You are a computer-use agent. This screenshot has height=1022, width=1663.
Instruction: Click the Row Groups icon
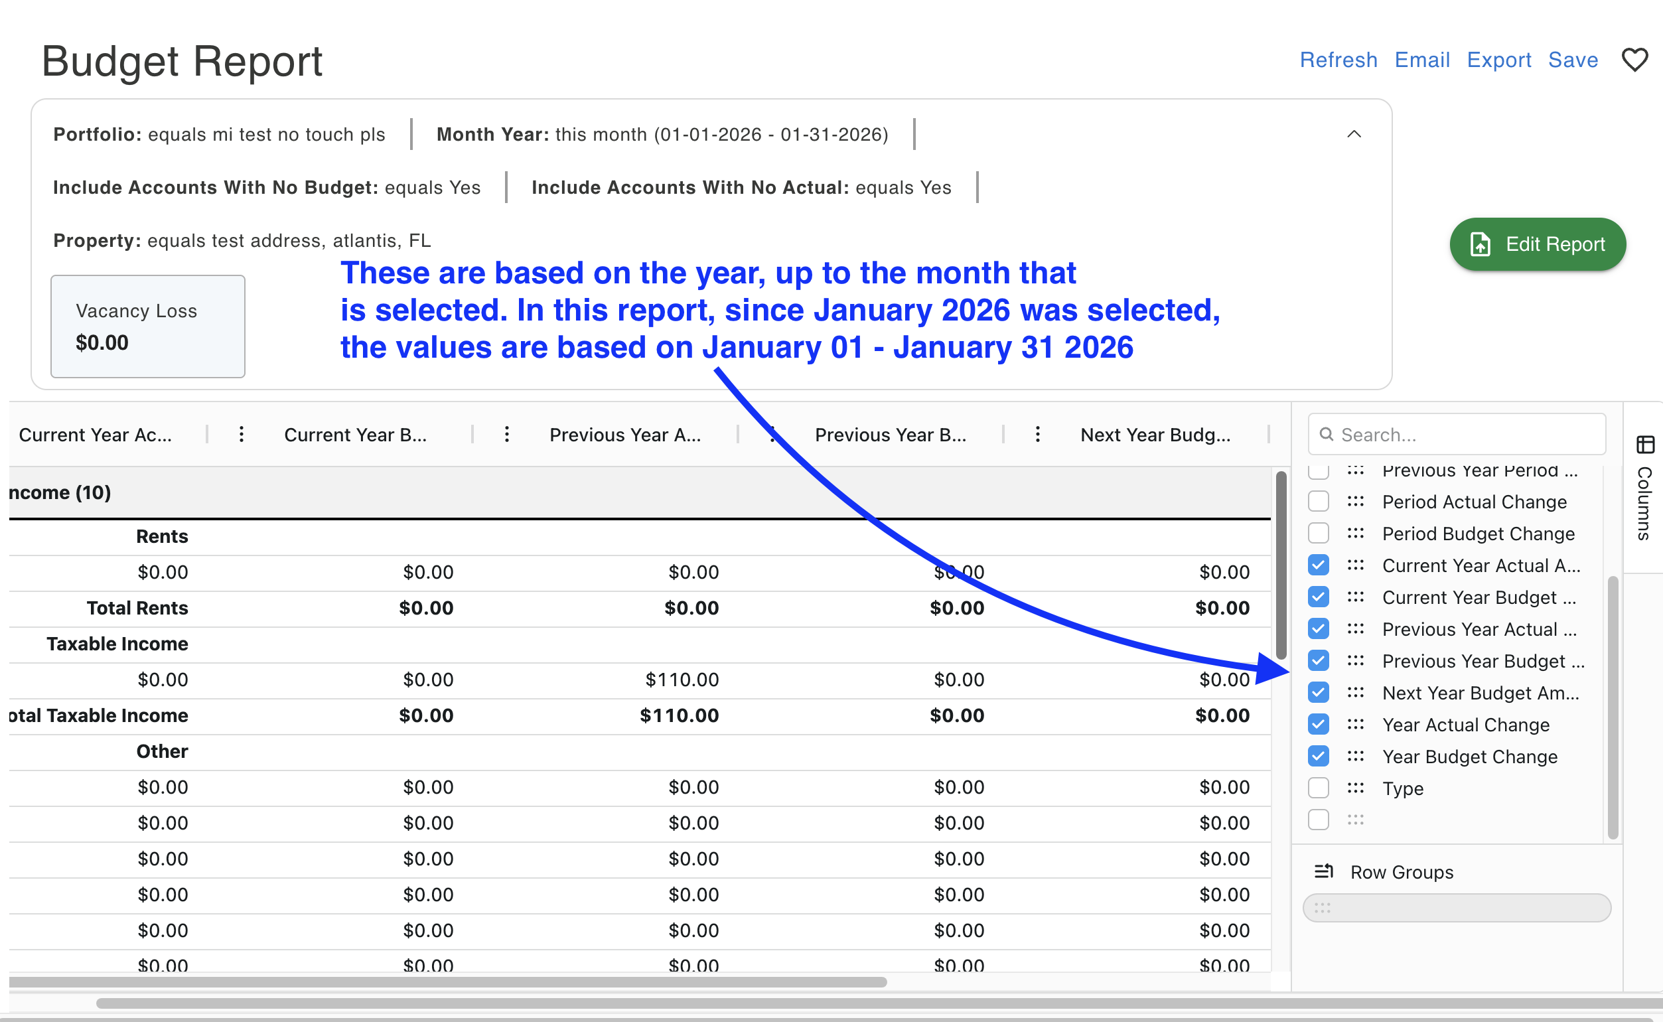coord(1323,871)
